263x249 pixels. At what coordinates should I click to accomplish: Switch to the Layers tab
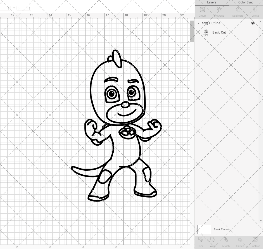coord(212,2)
